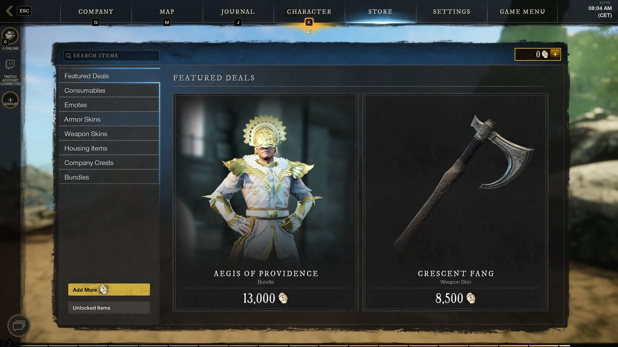Click the Unlocked Items button
Screen dimensions: 618x347
(109, 308)
